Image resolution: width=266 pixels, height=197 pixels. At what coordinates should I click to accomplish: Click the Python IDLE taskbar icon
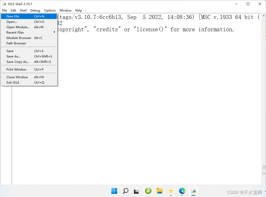click(x=193, y=191)
